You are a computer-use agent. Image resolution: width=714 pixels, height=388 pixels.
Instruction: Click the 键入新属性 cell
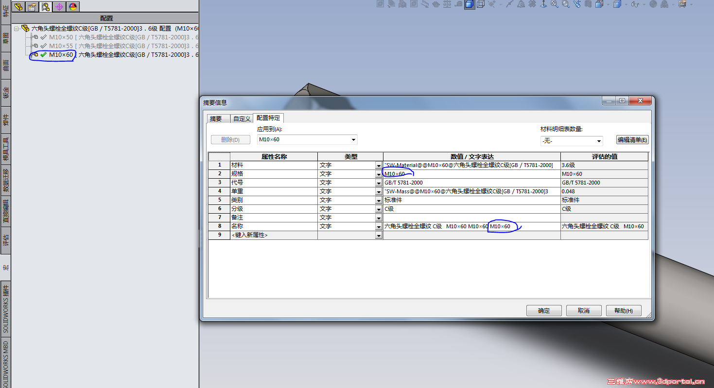[x=274, y=235]
